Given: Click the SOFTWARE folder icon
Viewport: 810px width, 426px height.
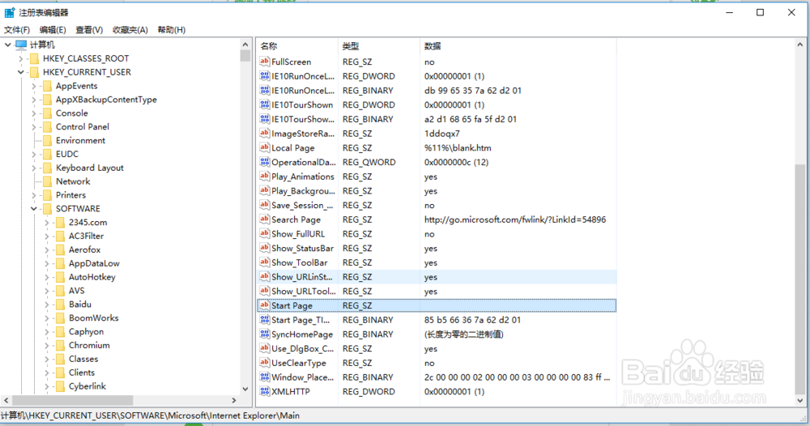Looking at the screenshot, I should tap(48, 209).
